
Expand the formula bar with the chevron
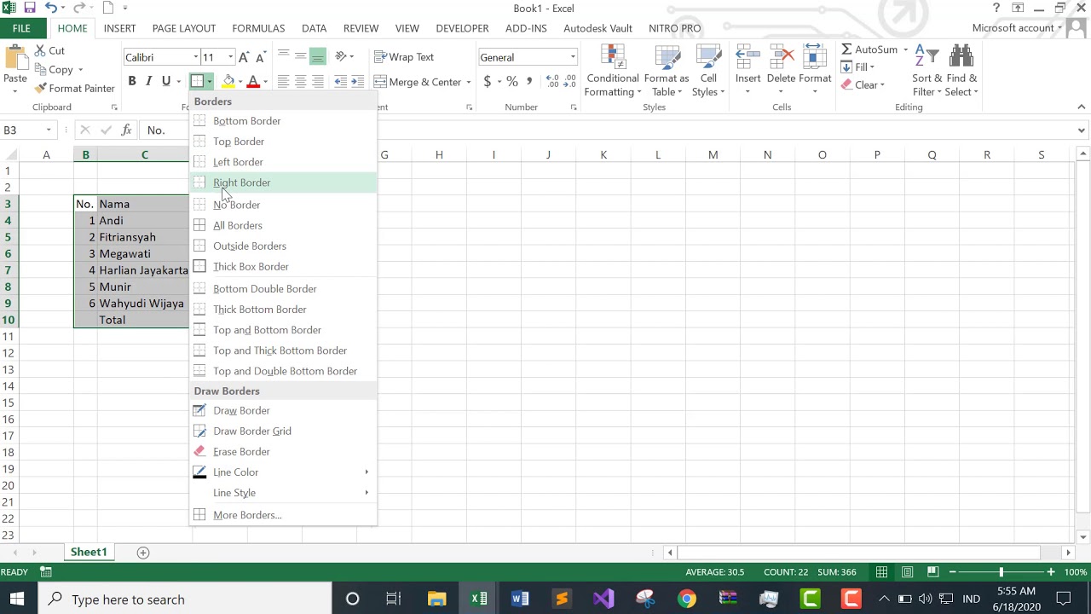click(1082, 130)
